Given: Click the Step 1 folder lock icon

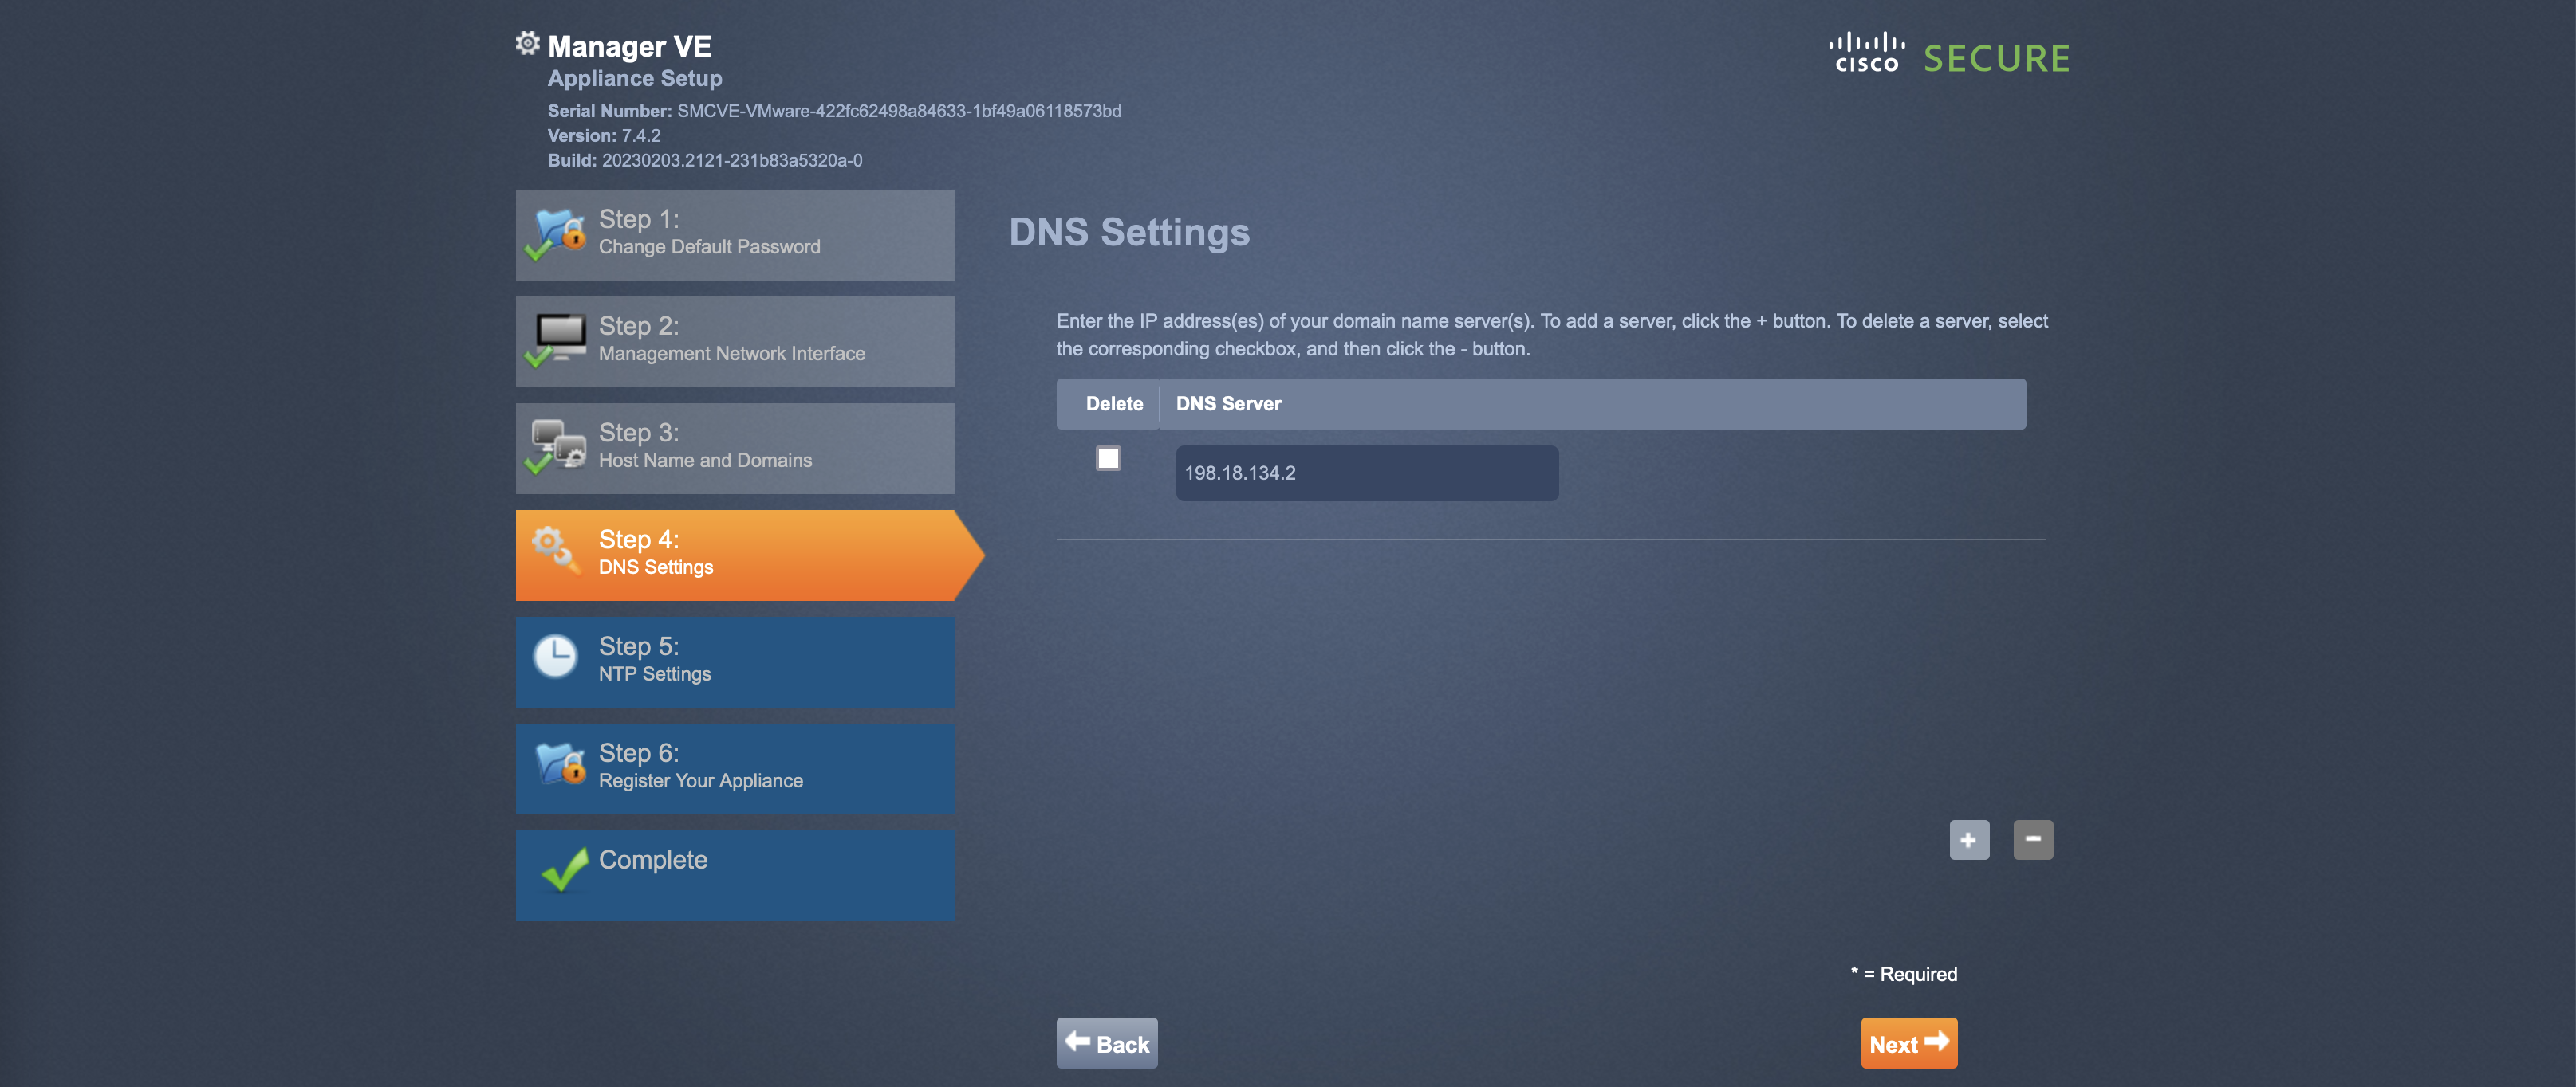Looking at the screenshot, I should pos(558,233).
